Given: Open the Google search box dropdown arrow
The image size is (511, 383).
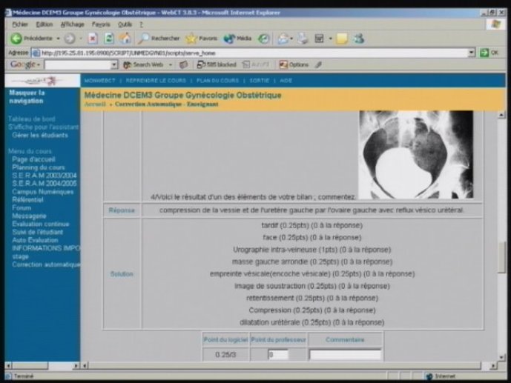Looking at the screenshot, I should (114, 64).
